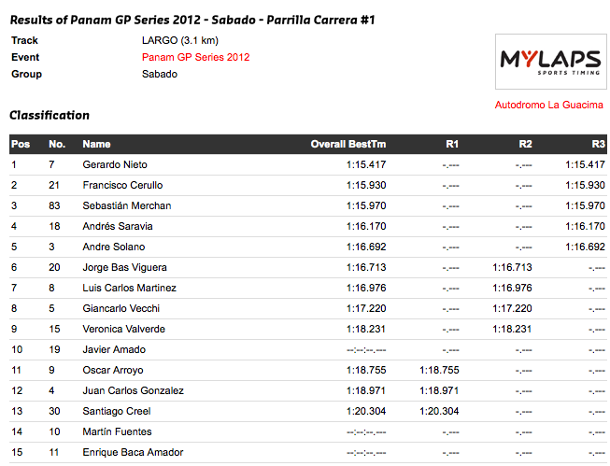Select the Enrique Baca Amador name
This screenshot has height=466, width=610.
133,452
